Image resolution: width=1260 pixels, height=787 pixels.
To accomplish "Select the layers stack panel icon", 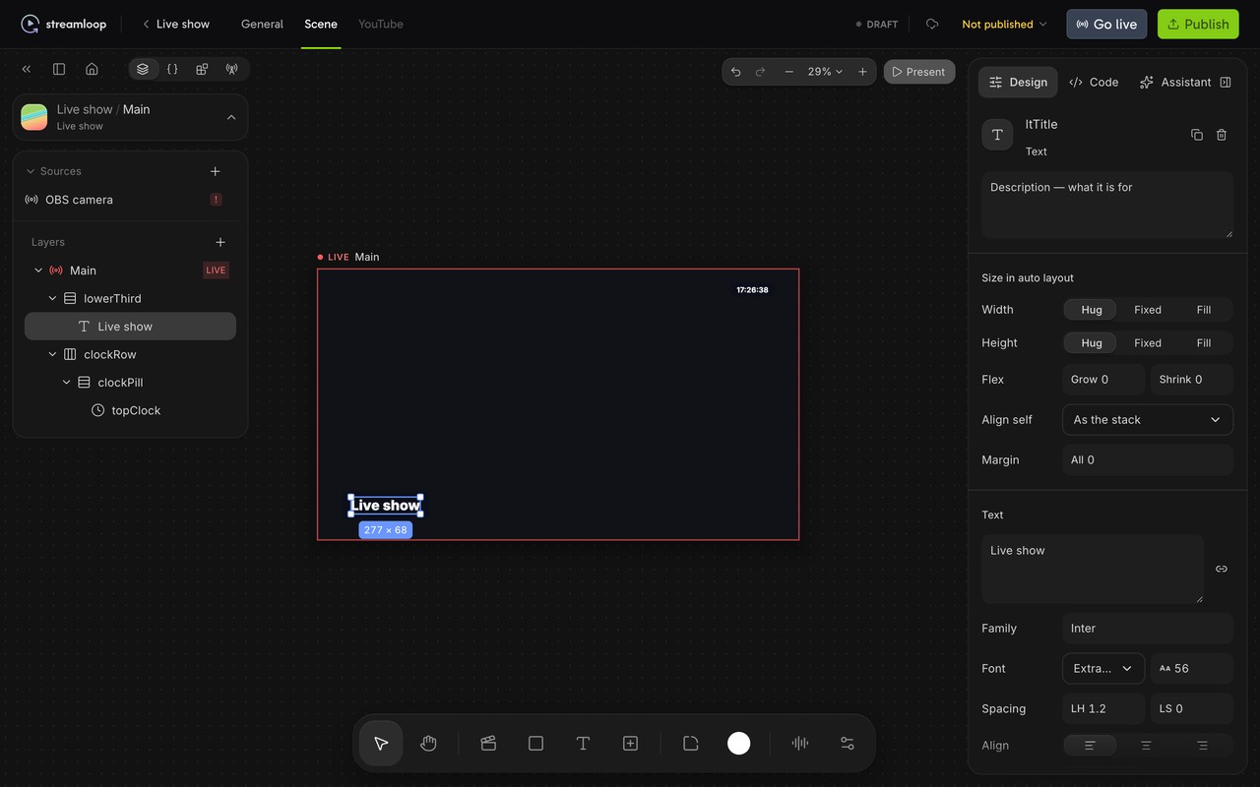I will pyautogui.click(x=143, y=69).
